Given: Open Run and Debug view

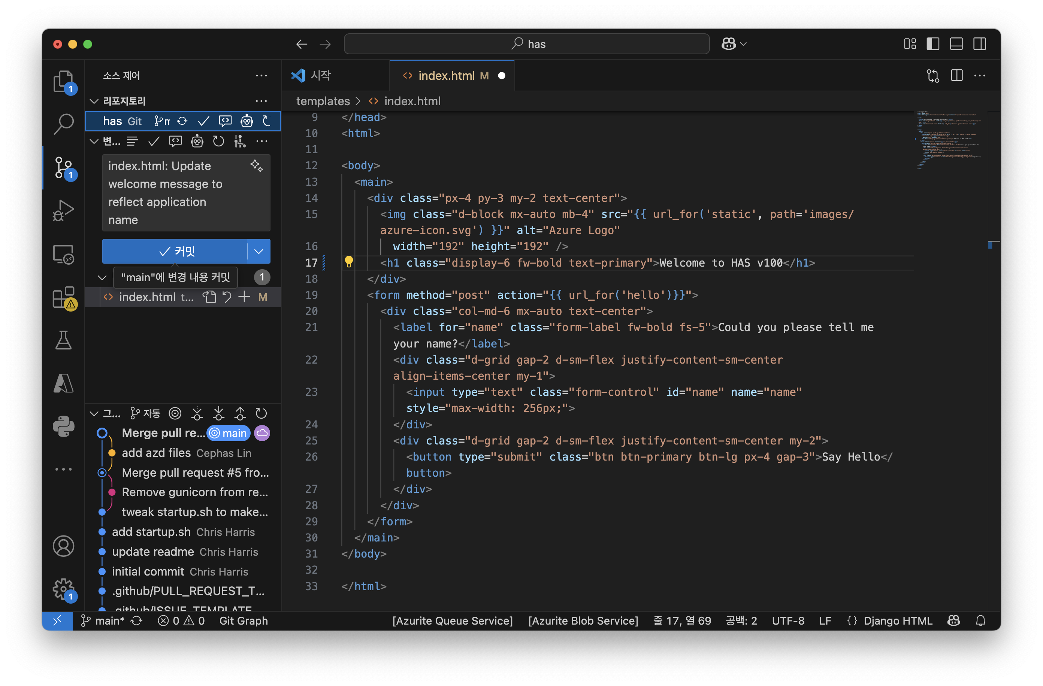Looking at the screenshot, I should (63, 210).
